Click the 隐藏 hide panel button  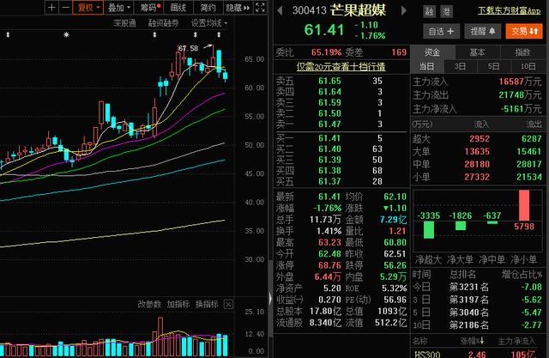(x=238, y=8)
